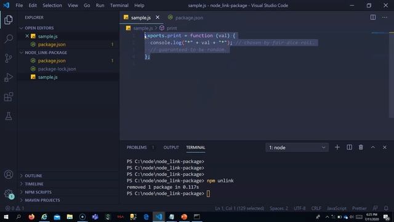Image resolution: width=394 pixels, height=222 pixels.
Task: Maximize the terminal panel size
Action: (x=373, y=147)
